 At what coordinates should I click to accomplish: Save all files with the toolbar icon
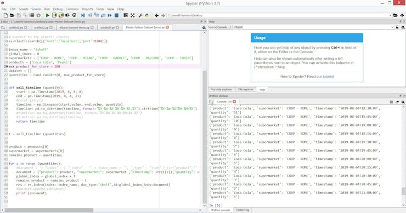point(25,15)
